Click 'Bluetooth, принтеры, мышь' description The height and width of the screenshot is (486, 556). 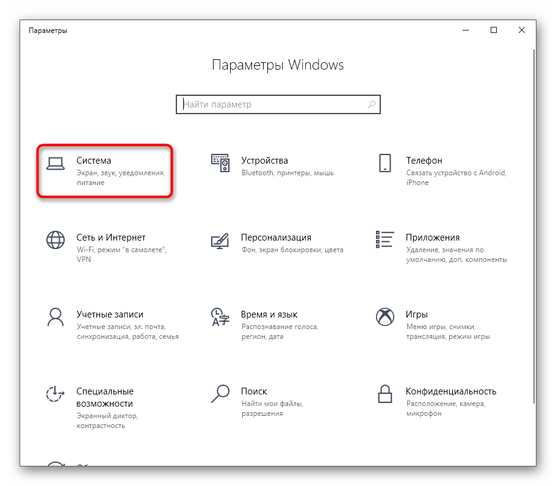287,173
